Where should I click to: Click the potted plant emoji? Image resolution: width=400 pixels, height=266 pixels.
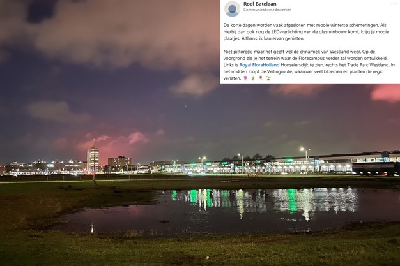click(253, 78)
